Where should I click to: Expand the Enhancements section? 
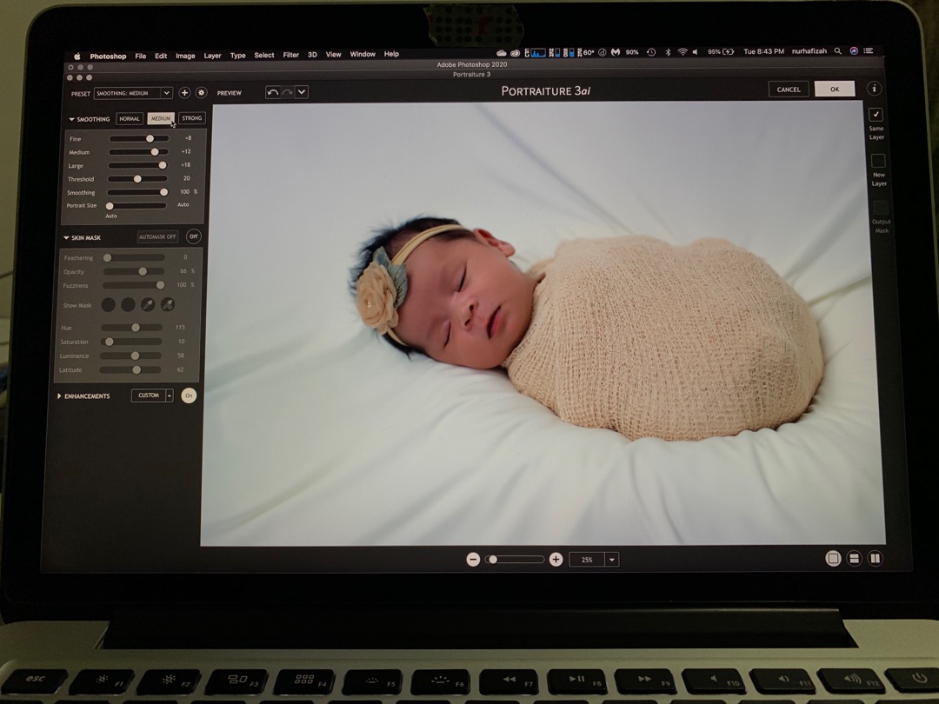click(60, 396)
